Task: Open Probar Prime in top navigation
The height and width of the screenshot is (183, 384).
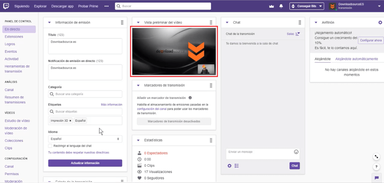Action: coord(88,6)
